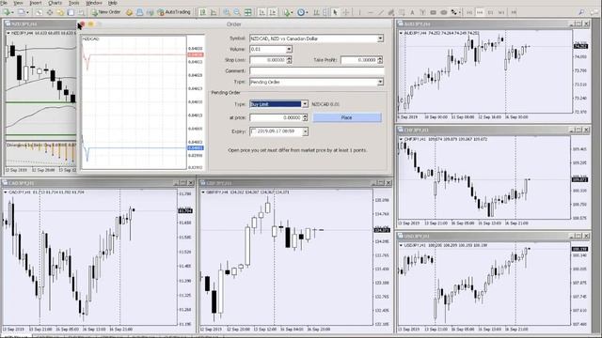Viewport: 602px width, 338px height.
Task: Select the rectangle shape tool
Action: tap(433, 12)
